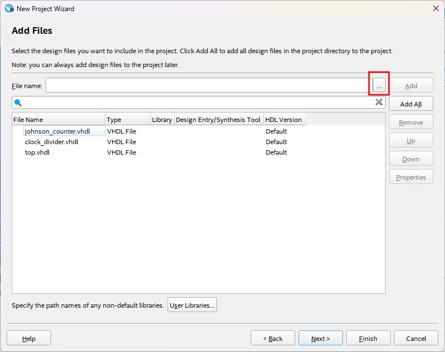Image resolution: width=445 pixels, height=352 pixels.
Task: Click the Design Entry/Synthesis Tool column header
Action: [x=219, y=119]
